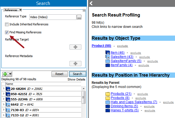
Task: Click the Item object type icon
Action: coord(108,52)
